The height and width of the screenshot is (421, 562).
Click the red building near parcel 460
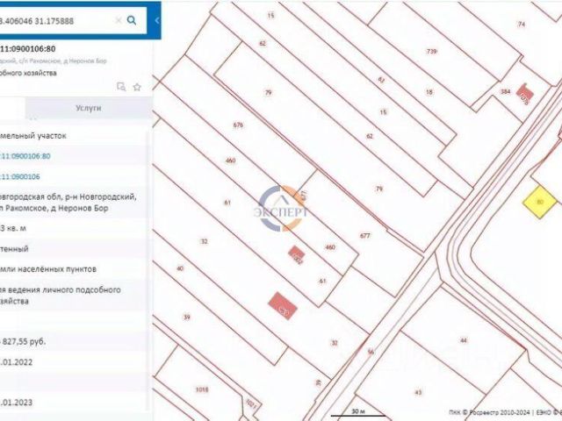click(297, 255)
